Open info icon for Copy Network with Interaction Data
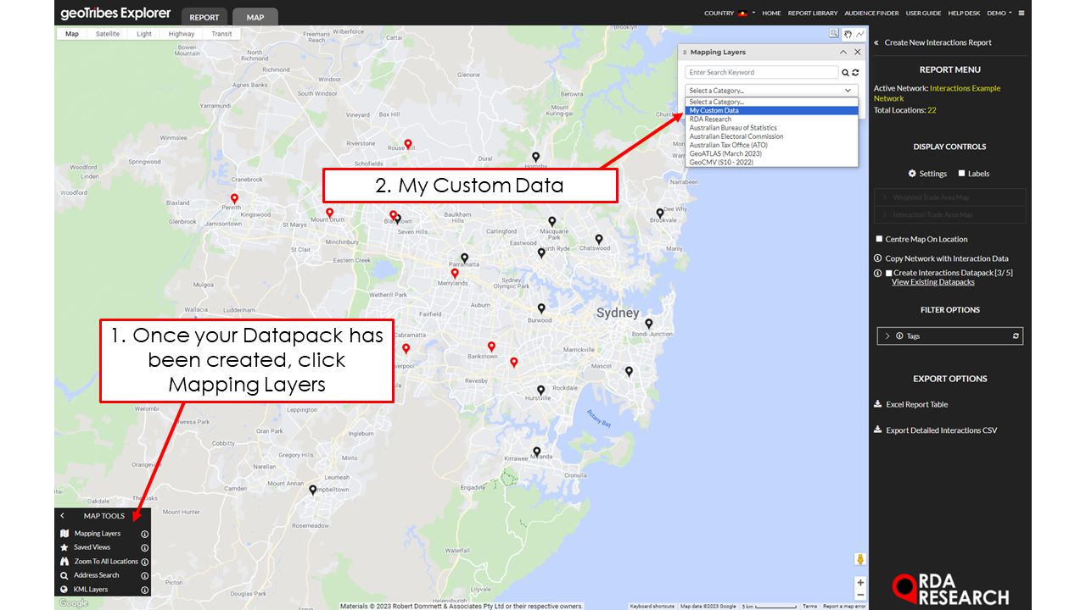1086x610 pixels. coord(878,258)
